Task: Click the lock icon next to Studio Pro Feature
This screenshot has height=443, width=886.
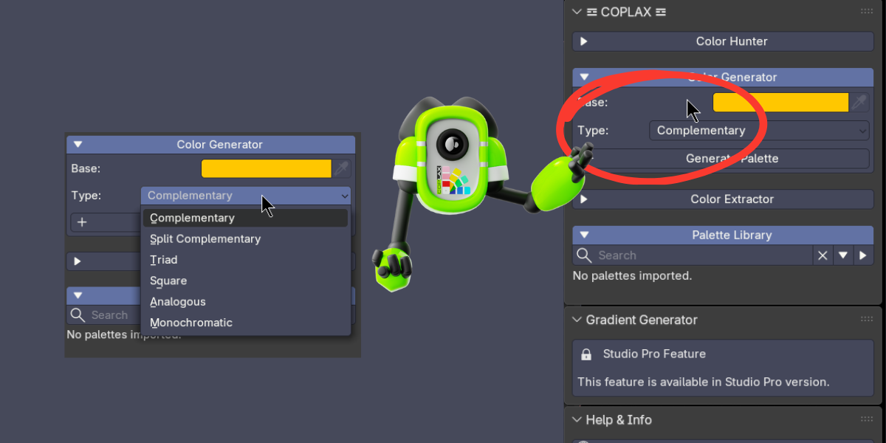Action: (586, 354)
